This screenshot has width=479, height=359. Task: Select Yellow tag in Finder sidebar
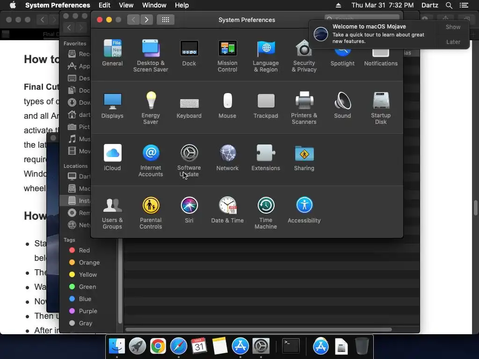click(x=83, y=274)
